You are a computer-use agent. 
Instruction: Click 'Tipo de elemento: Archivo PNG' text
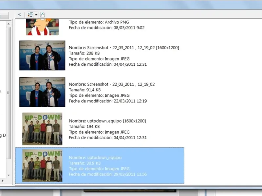pyautogui.click(x=99, y=22)
